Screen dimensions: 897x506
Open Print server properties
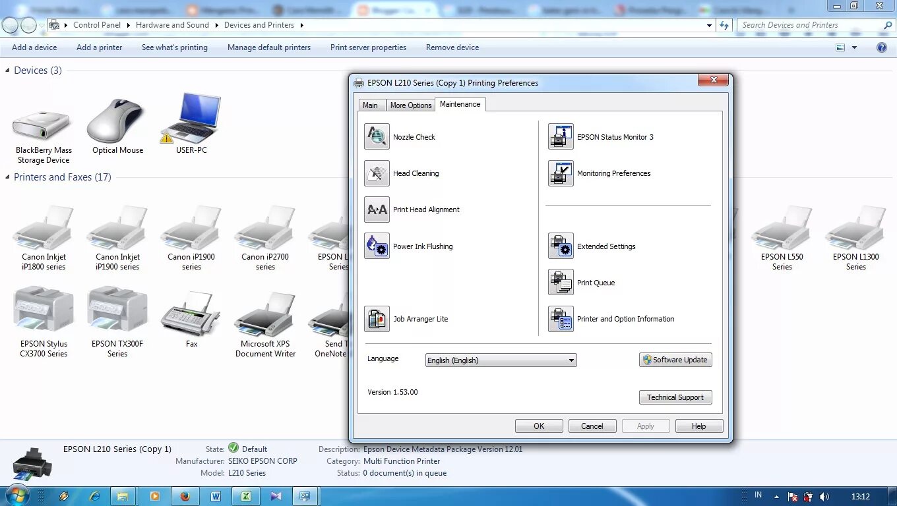368,47
